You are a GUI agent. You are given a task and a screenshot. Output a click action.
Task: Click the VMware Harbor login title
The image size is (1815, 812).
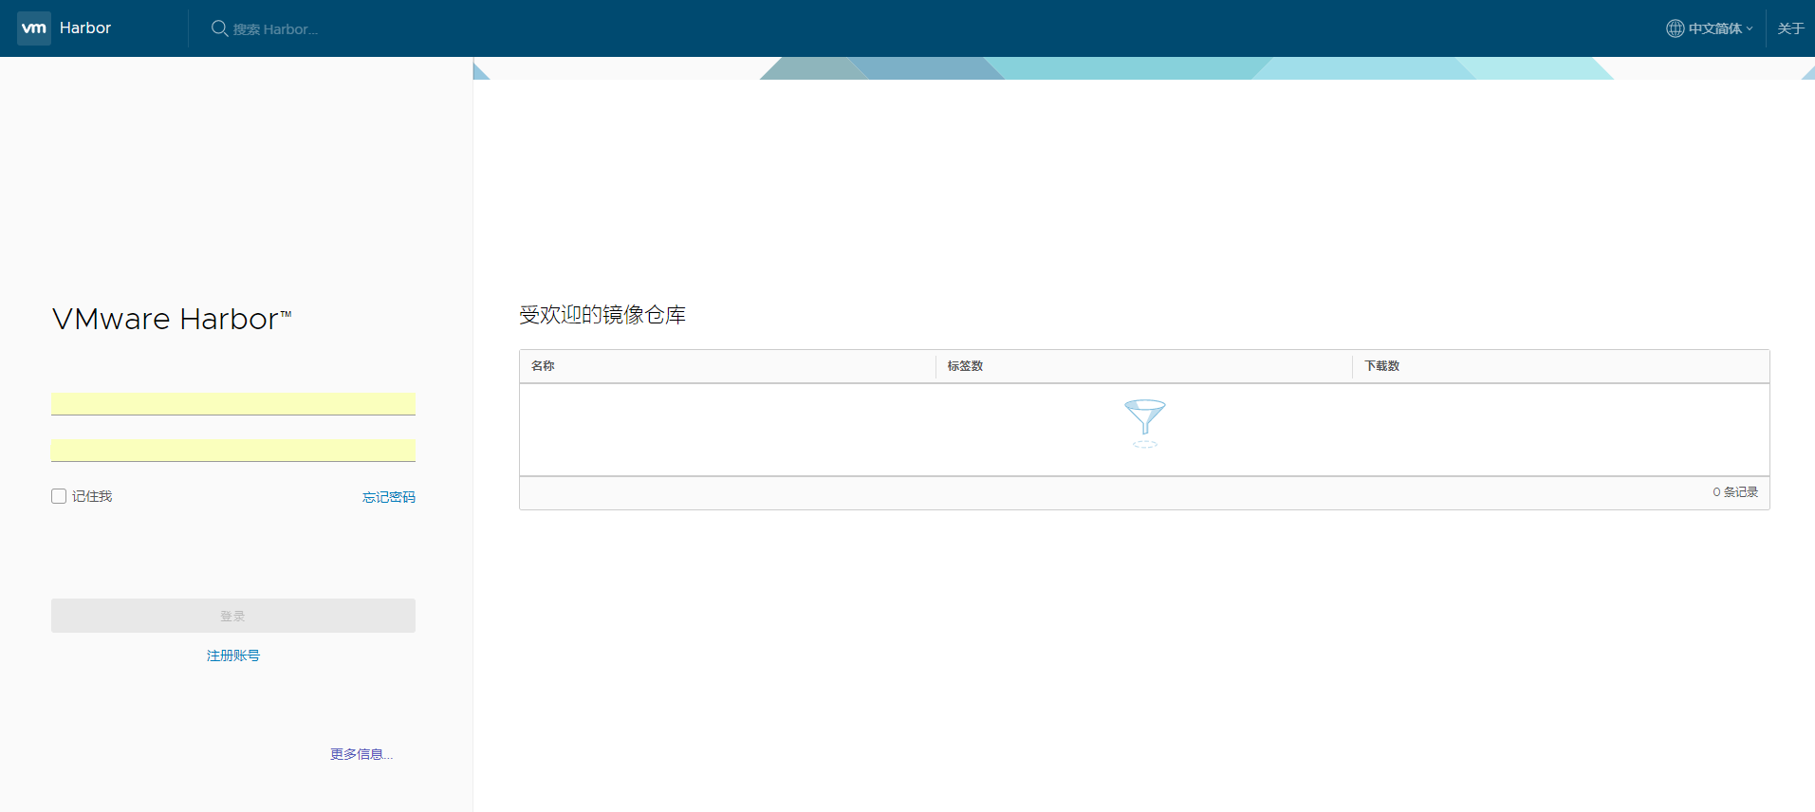172,319
